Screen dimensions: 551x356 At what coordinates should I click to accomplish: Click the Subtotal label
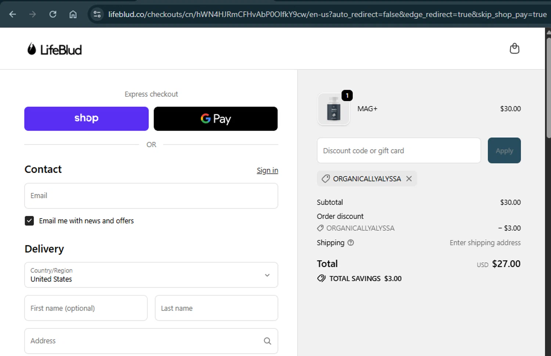(330, 202)
